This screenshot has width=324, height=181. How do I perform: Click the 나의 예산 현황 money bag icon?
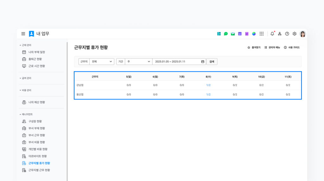click(24, 102)
